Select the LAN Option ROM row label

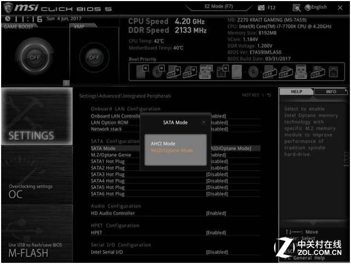110,122
